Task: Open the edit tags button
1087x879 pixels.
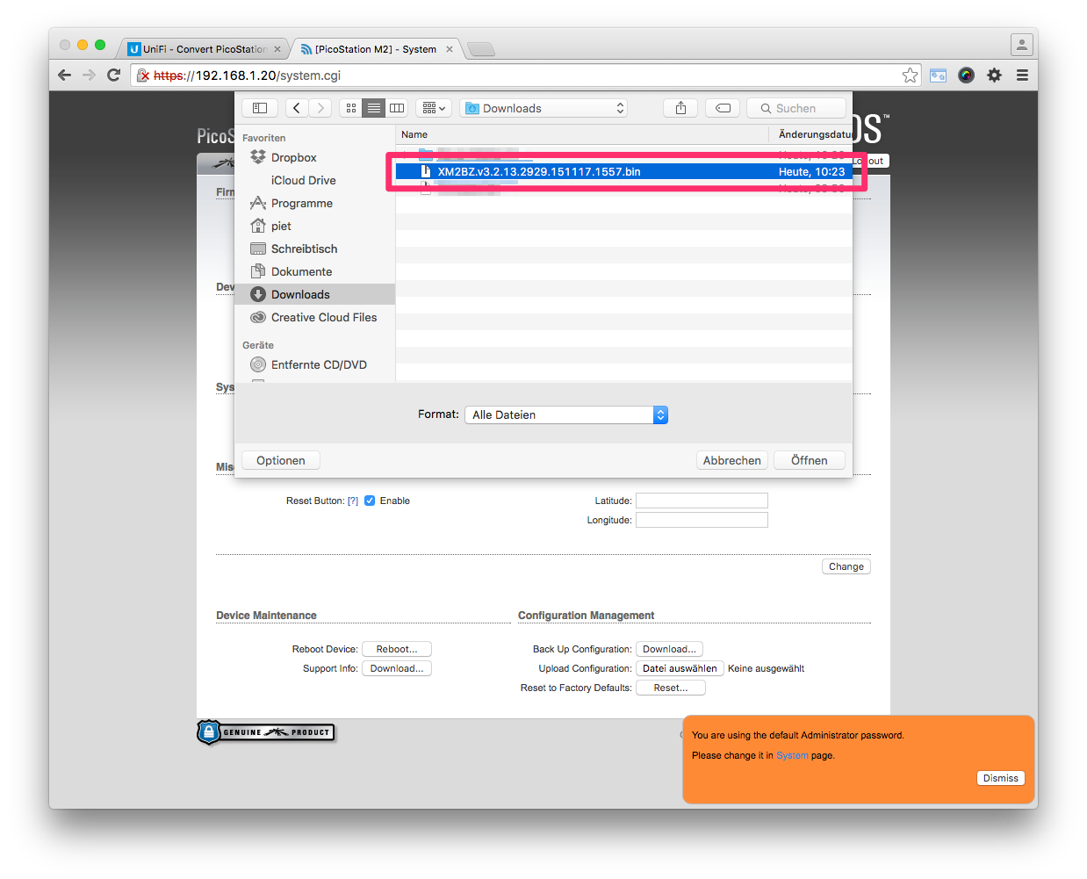Action: (723, 108)
